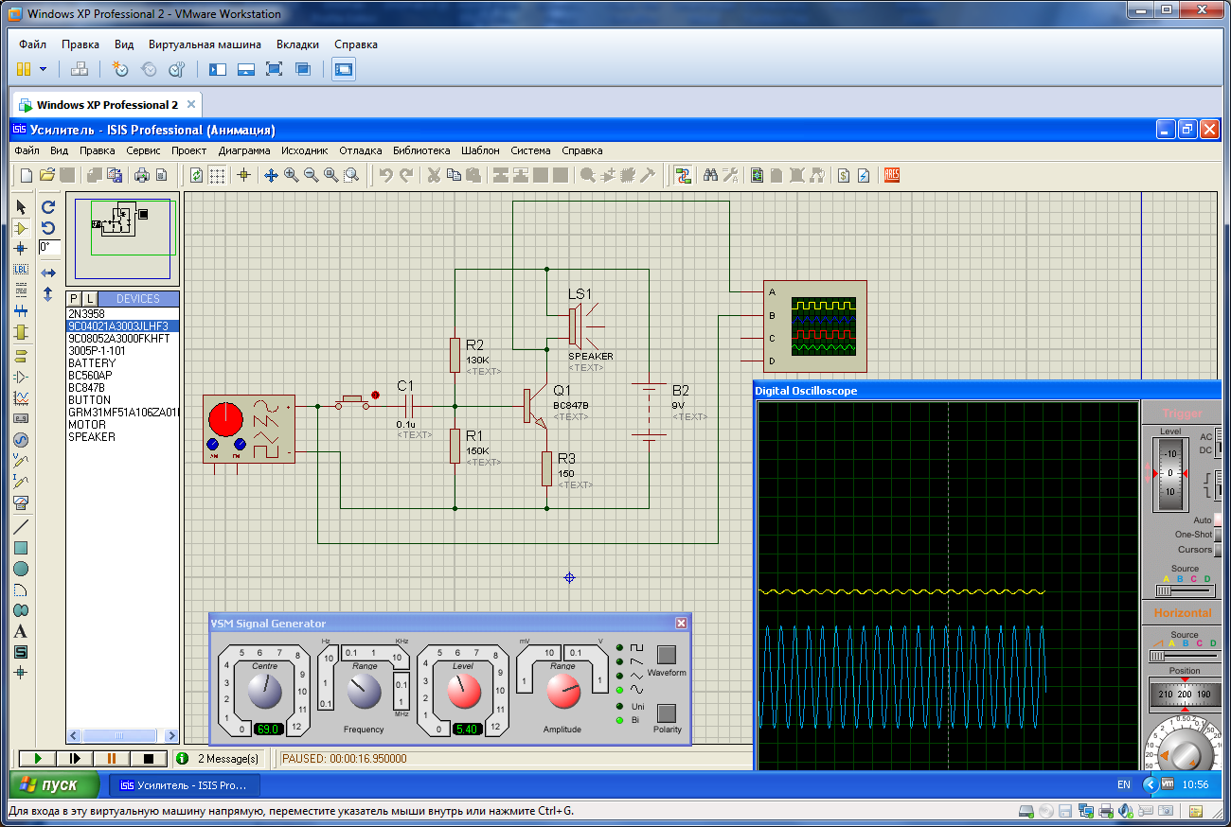
Task: Toggle the P button in device selector
Action: 74,299
